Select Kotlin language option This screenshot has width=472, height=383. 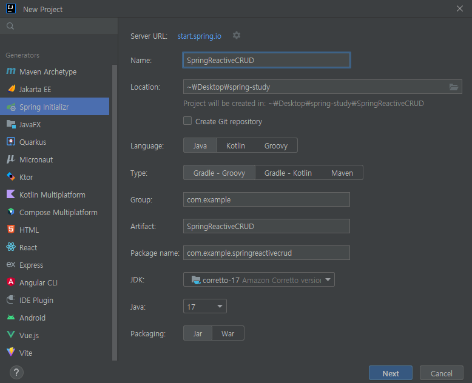coord(236,146)
